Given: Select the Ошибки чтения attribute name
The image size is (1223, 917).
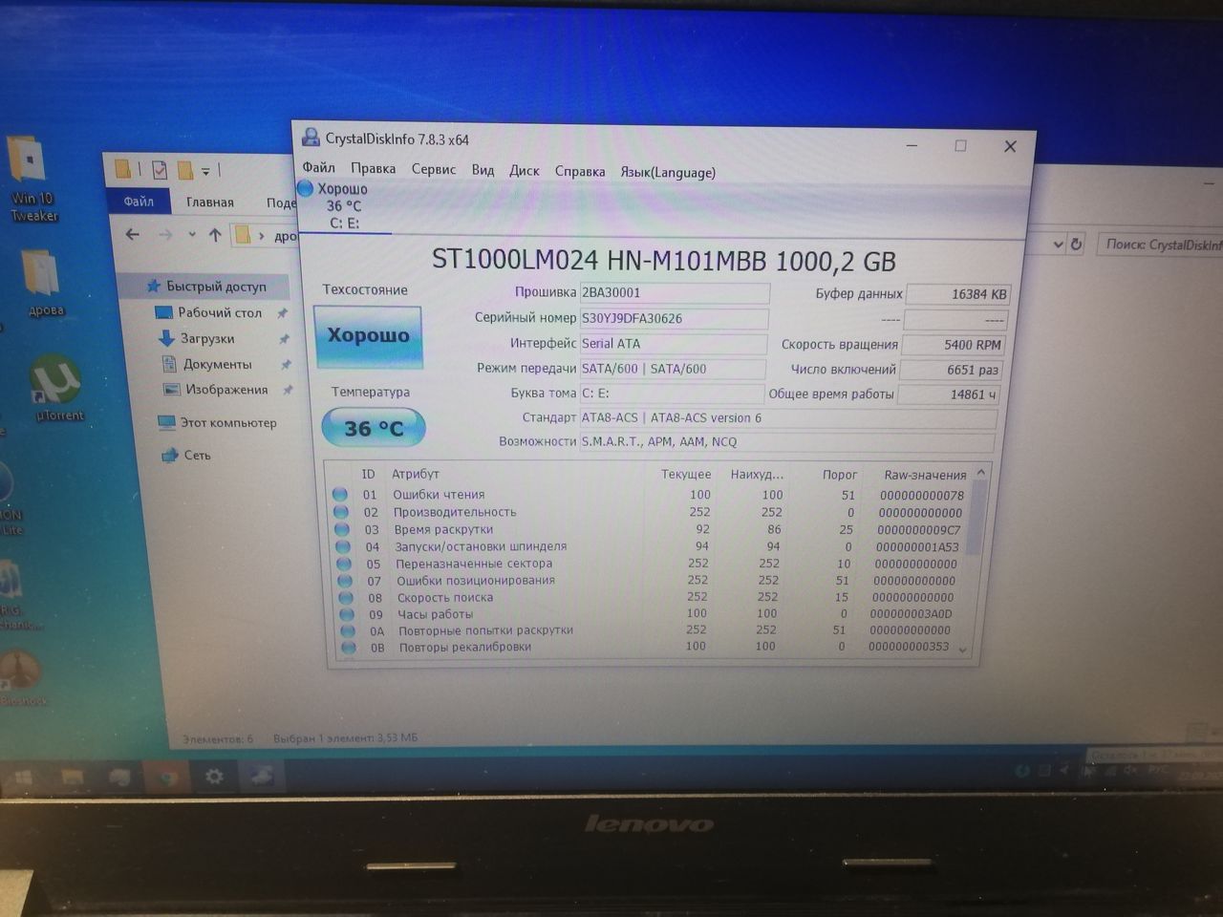Looking at the screenshot, I should [x=439, y=494].
